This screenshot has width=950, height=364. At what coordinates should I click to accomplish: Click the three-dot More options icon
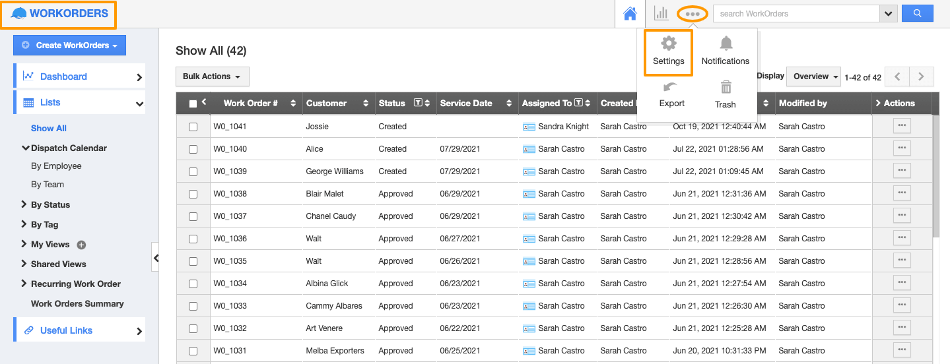click(x=692, y=14)
